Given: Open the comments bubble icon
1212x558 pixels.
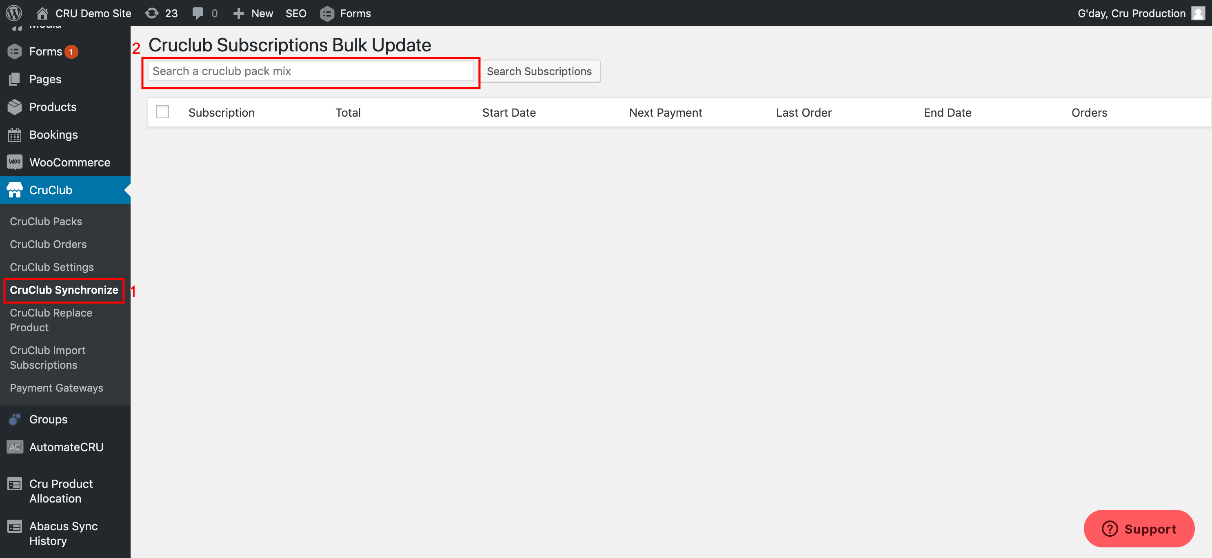Looking at the screenshot, I should pyautogui.click(x=198, y=13).
